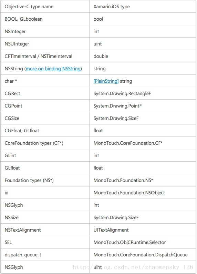Image resolution: width=197 pixels, height=274 pixels.
Task: Select the NSTextAlignment cell
Action: click(x=45, y=230)
